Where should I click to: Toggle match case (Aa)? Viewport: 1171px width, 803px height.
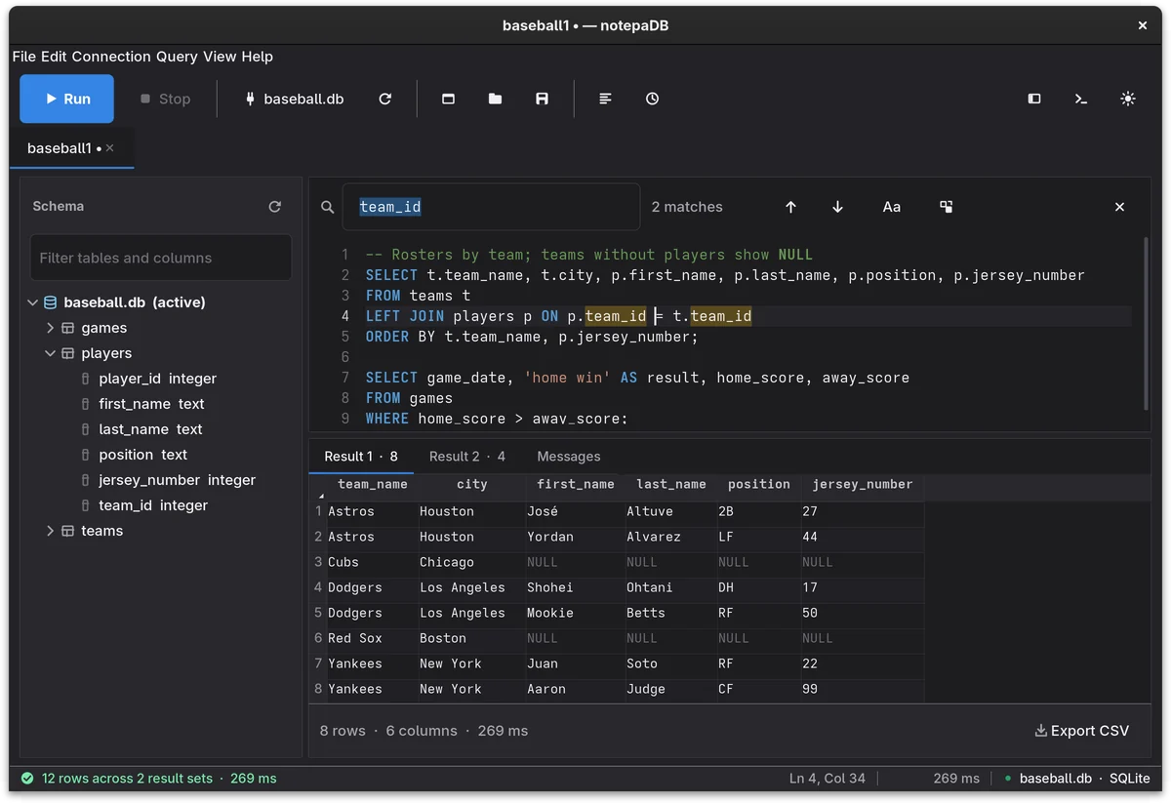point(892,207)
